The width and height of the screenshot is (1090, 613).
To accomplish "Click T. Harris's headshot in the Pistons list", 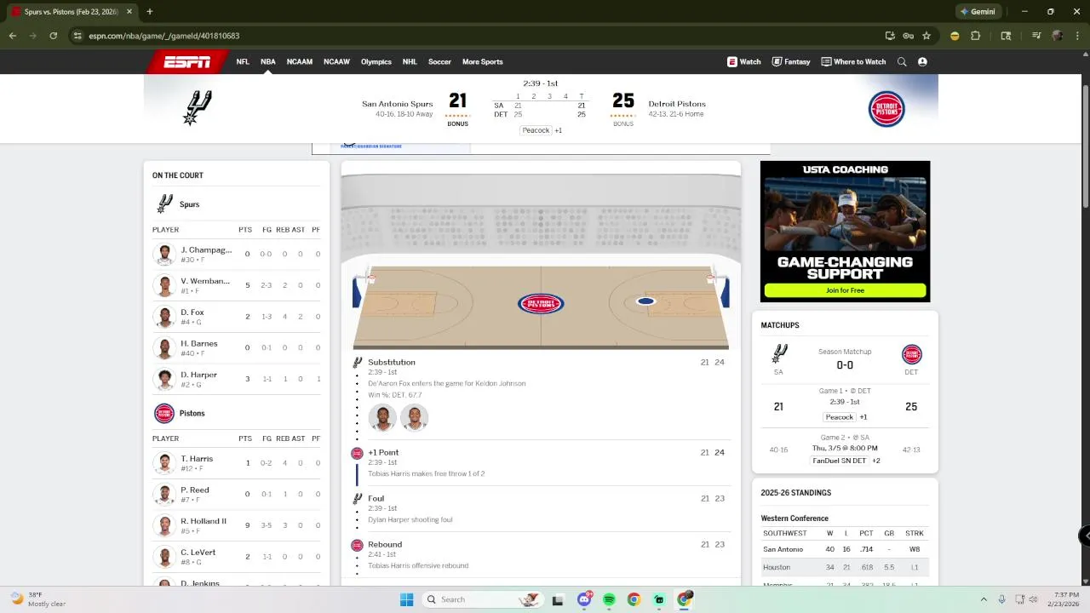I will coord(163,463).
